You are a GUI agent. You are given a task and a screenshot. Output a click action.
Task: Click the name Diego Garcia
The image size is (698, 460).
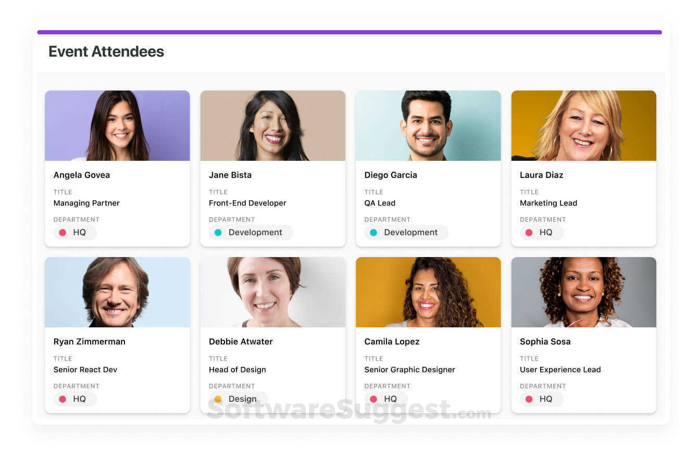click(391, 175)
